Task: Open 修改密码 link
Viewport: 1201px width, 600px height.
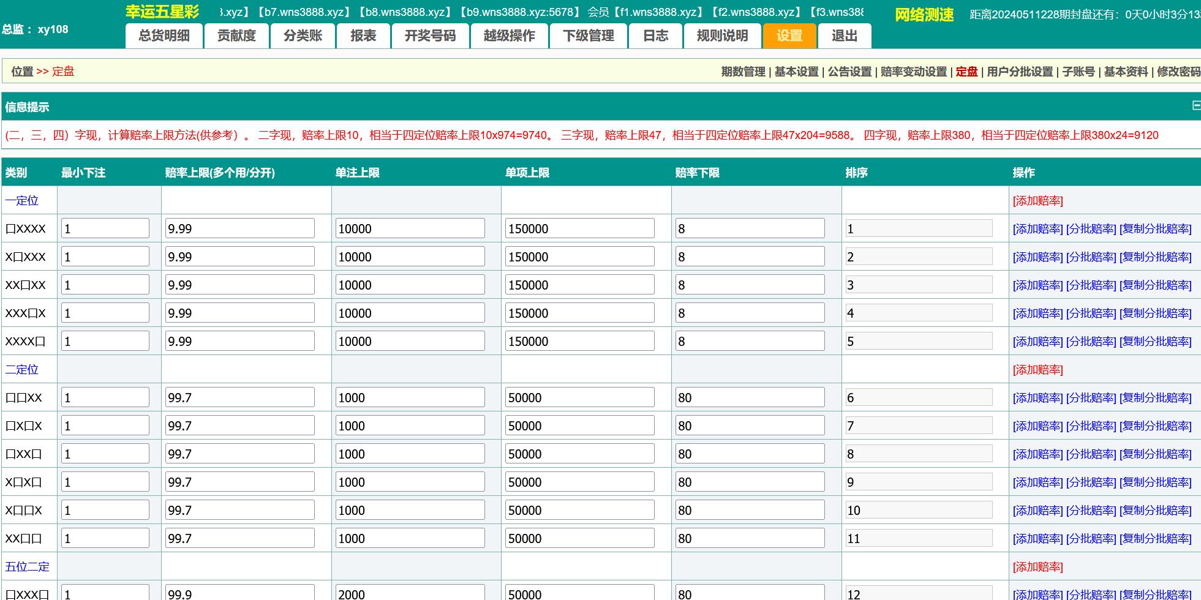Action: pyautogui.click(x=1178, y=72)
